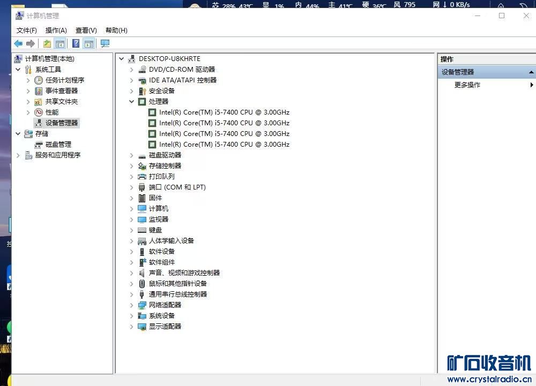Select the first i5-7400 CPU entry
Screen dimensions: 536x386
[x=224, y=112]
